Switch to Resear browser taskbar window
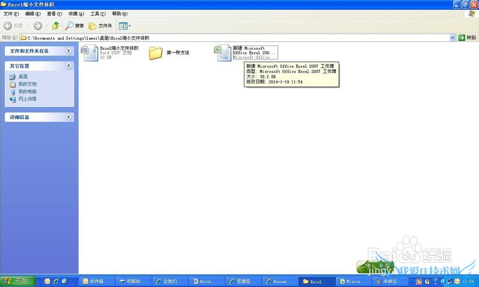 [x=280, y=281]
